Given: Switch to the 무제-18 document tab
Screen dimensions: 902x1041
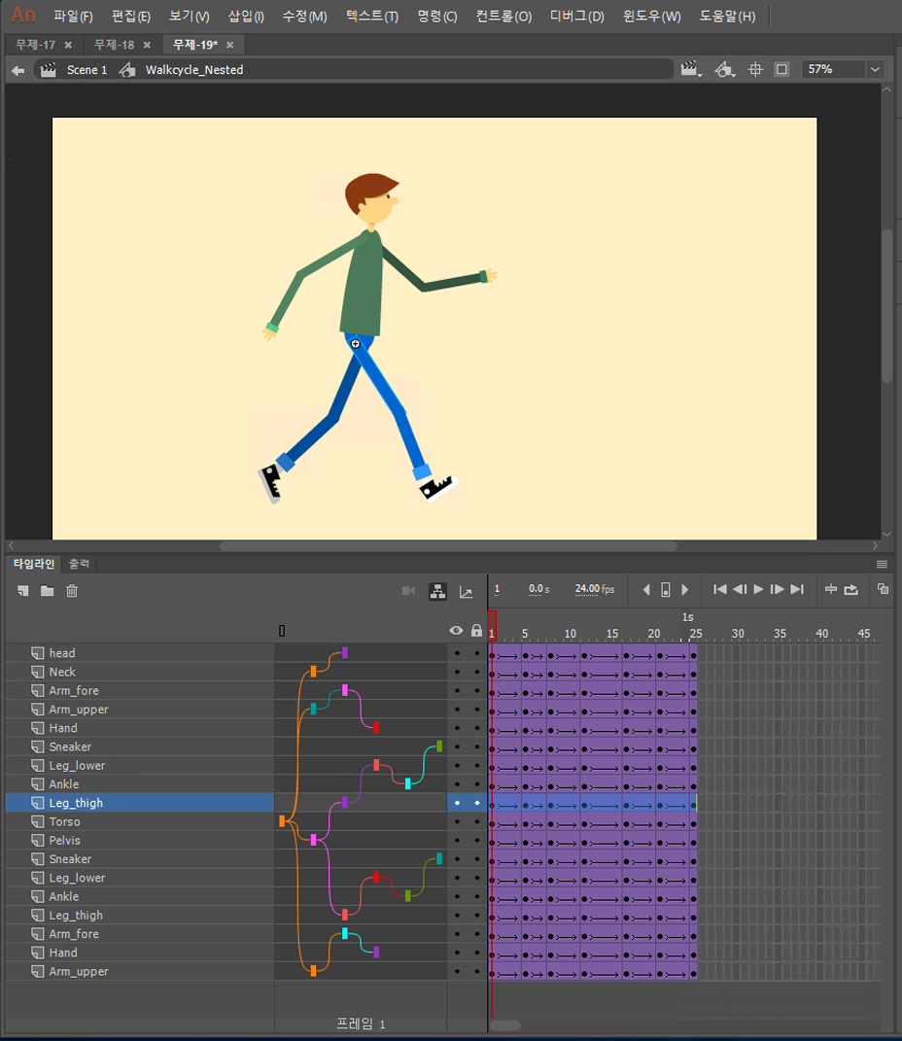Looking at the screenshot, I should coord(115,45).
